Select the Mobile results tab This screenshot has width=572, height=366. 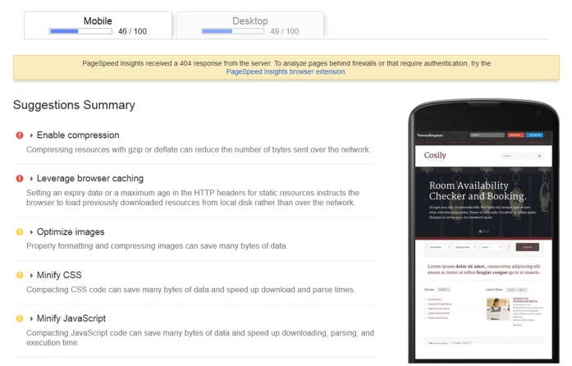pyautogui.click(x=98, y=25)
